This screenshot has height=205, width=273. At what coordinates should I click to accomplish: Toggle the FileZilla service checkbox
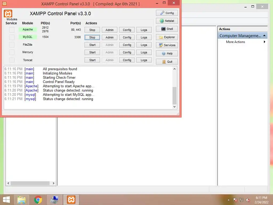pos(12,45)
